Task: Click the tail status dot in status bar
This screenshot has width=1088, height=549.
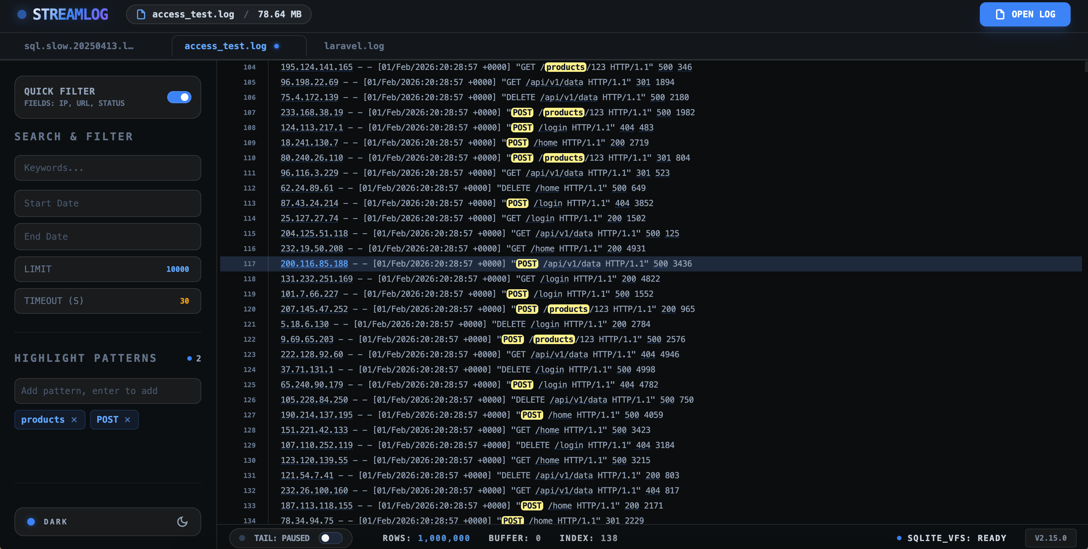Action: click(242, 538)
